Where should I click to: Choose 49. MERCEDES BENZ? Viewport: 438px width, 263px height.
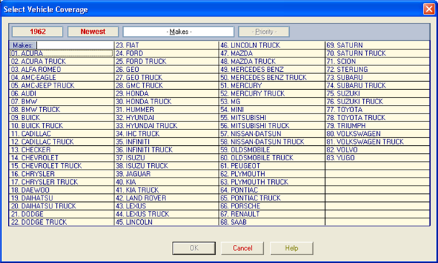tap(272, 70)
